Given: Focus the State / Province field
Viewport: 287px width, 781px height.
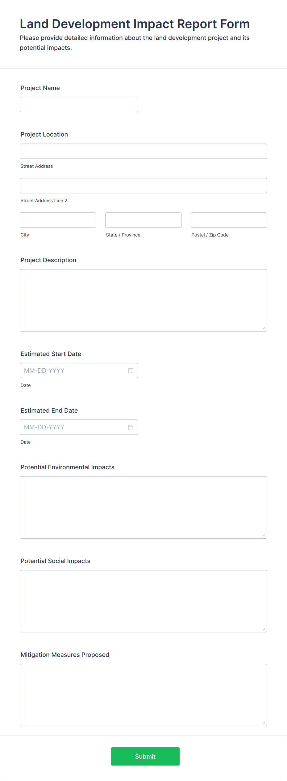Looking at the screenshot, I should [x=143, y=220].
